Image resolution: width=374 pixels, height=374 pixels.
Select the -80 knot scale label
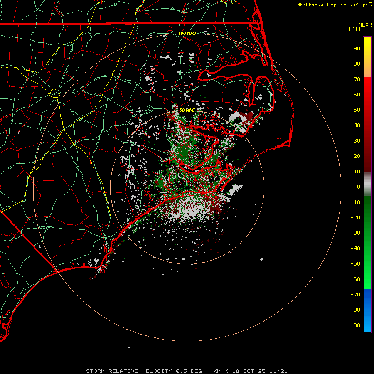pyautogui.click(x=355, y=310)
